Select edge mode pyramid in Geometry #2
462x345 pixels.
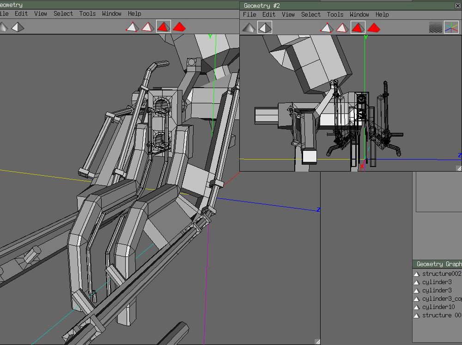(342, 28)
